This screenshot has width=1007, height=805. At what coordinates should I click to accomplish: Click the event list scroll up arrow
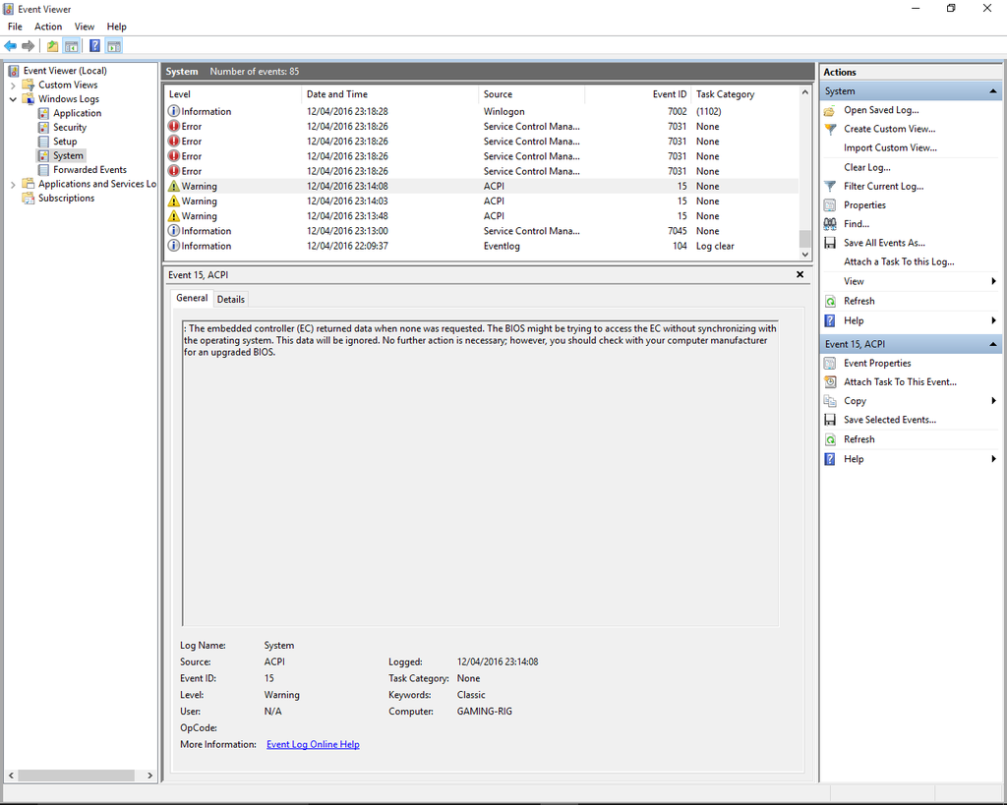tap(804, 93)
